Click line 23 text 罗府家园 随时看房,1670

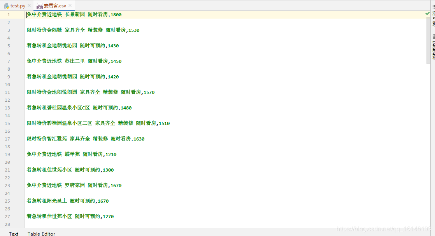click(93, 185)
